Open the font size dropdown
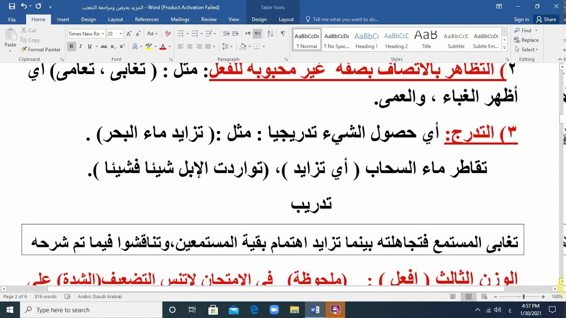Image resolution: width=566 pixels, height=318 pixels. click(x=121, y=34)
